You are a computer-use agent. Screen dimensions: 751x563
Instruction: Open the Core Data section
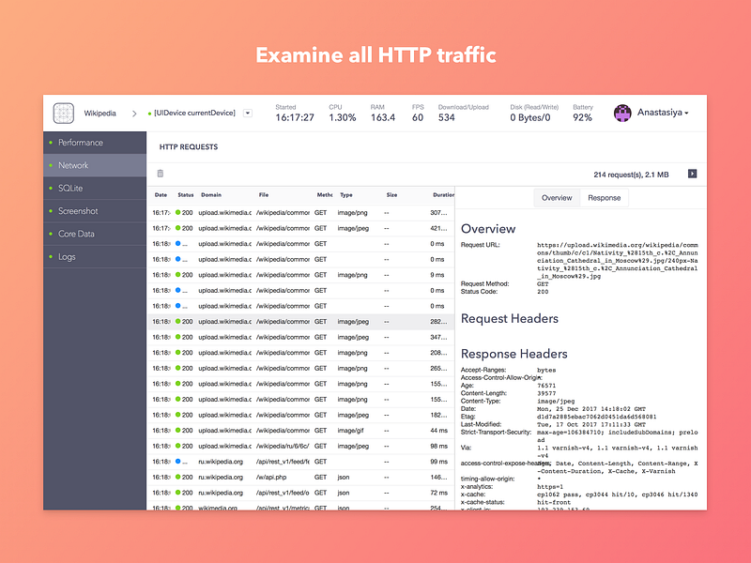coord(95,234)
